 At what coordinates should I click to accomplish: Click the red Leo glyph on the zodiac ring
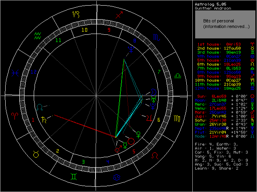coord(155,156)
